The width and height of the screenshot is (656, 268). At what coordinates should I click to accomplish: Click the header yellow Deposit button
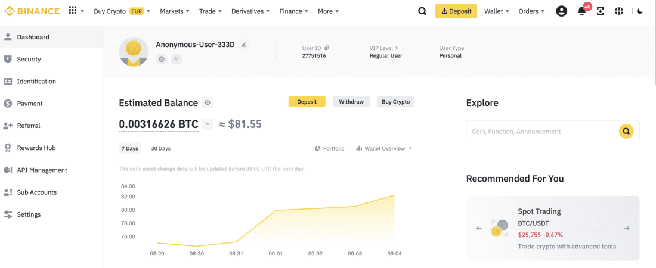coord(456,11)
